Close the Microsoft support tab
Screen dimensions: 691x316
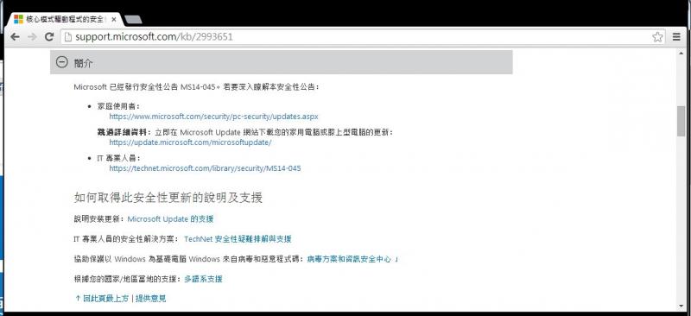click(x=114, y=20)
